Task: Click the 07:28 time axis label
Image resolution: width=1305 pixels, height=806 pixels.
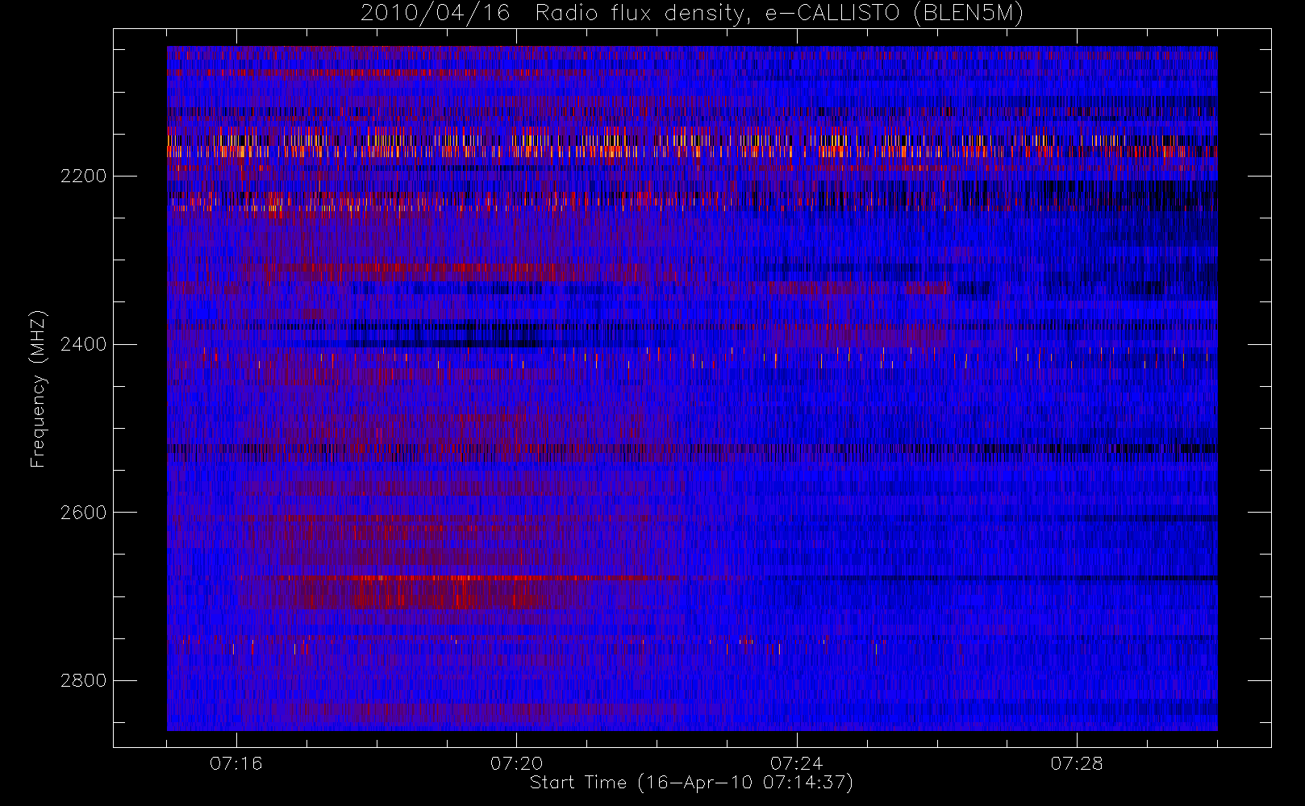Action: coord(1077,763)
